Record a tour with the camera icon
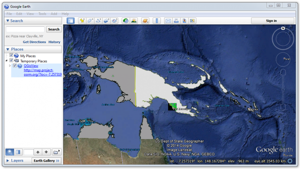Viewport: 300px width, 169px height. (115, 21)
